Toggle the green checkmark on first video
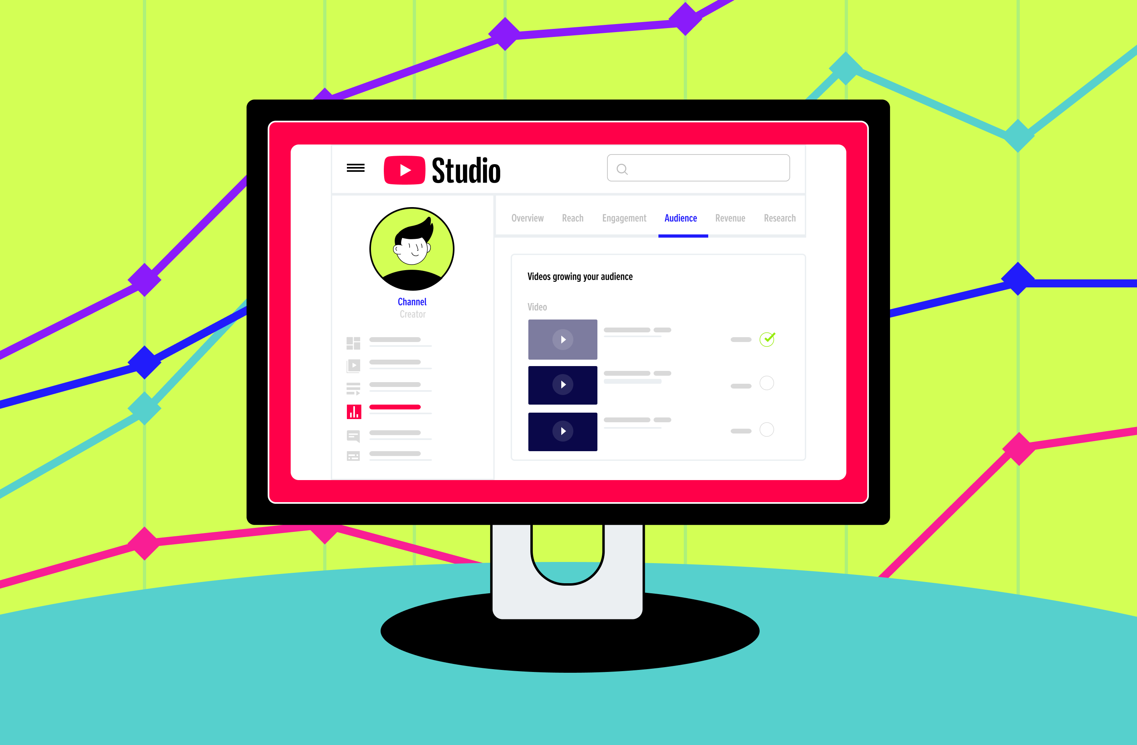The image size is (1137, 745). point(766,339)
